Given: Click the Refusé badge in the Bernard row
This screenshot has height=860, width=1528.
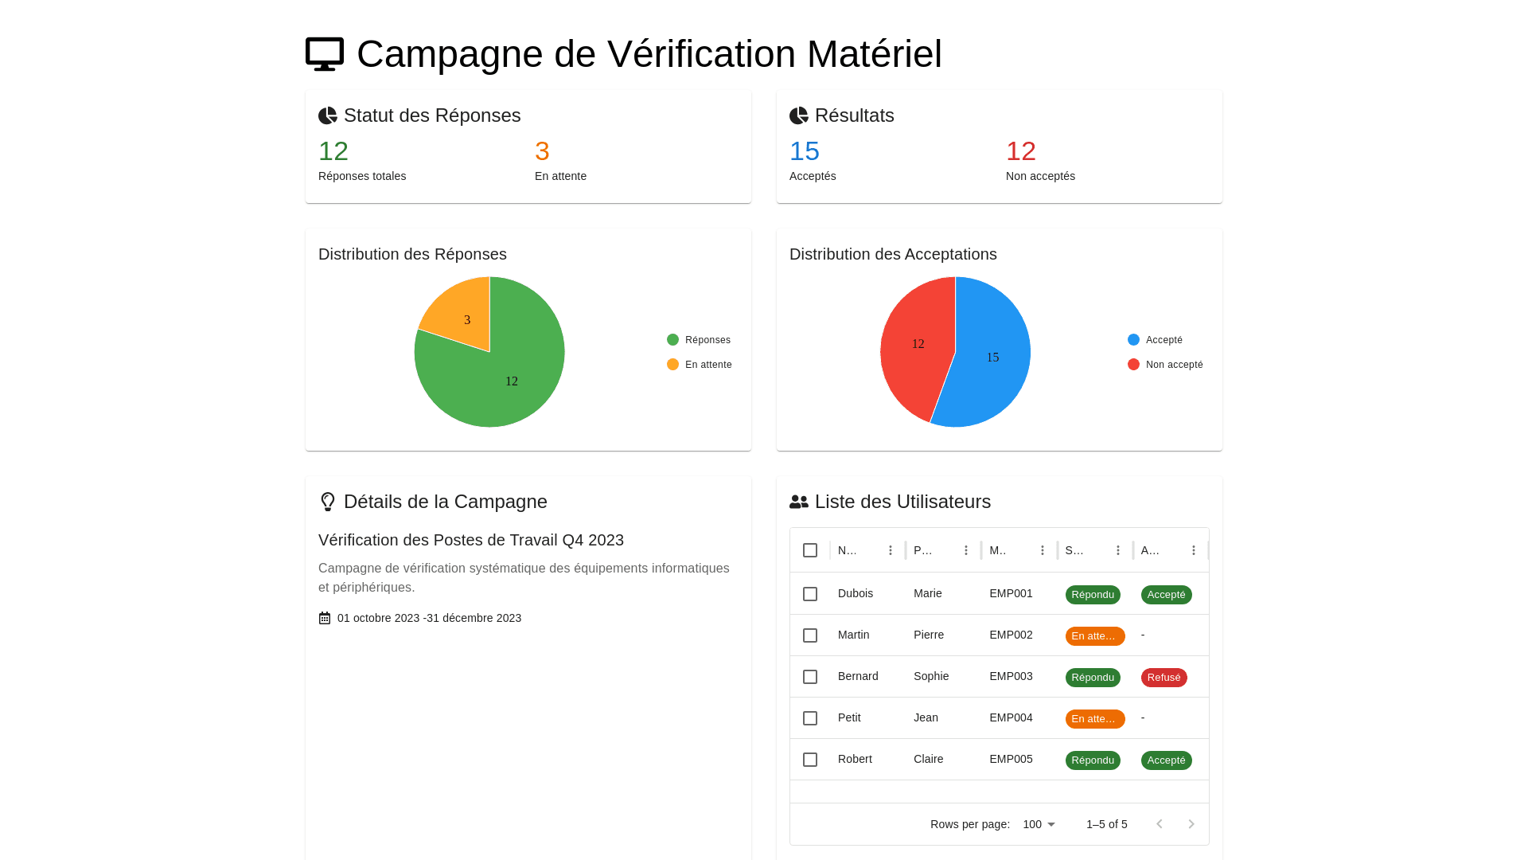Looking at the screenshot, I should [1164, 678].
